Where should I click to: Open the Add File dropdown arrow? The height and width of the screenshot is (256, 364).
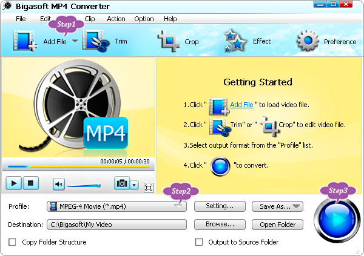click(75, 41)
